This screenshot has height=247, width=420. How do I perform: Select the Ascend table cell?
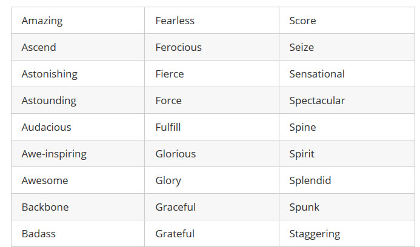tap(39, 47)
